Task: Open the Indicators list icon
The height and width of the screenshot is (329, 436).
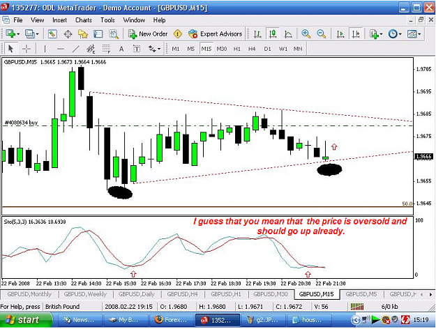Action: [374, 34]
